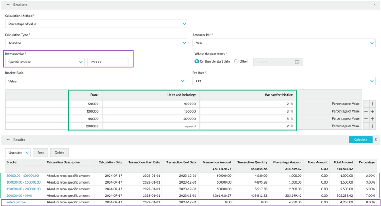The image size is (381, 206).
Task: Remove the 200000 upward tier row
Action: pyautogui.click(x=366, y=126)
